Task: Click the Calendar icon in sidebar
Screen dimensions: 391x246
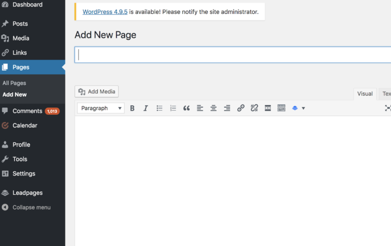Action: 5,125
